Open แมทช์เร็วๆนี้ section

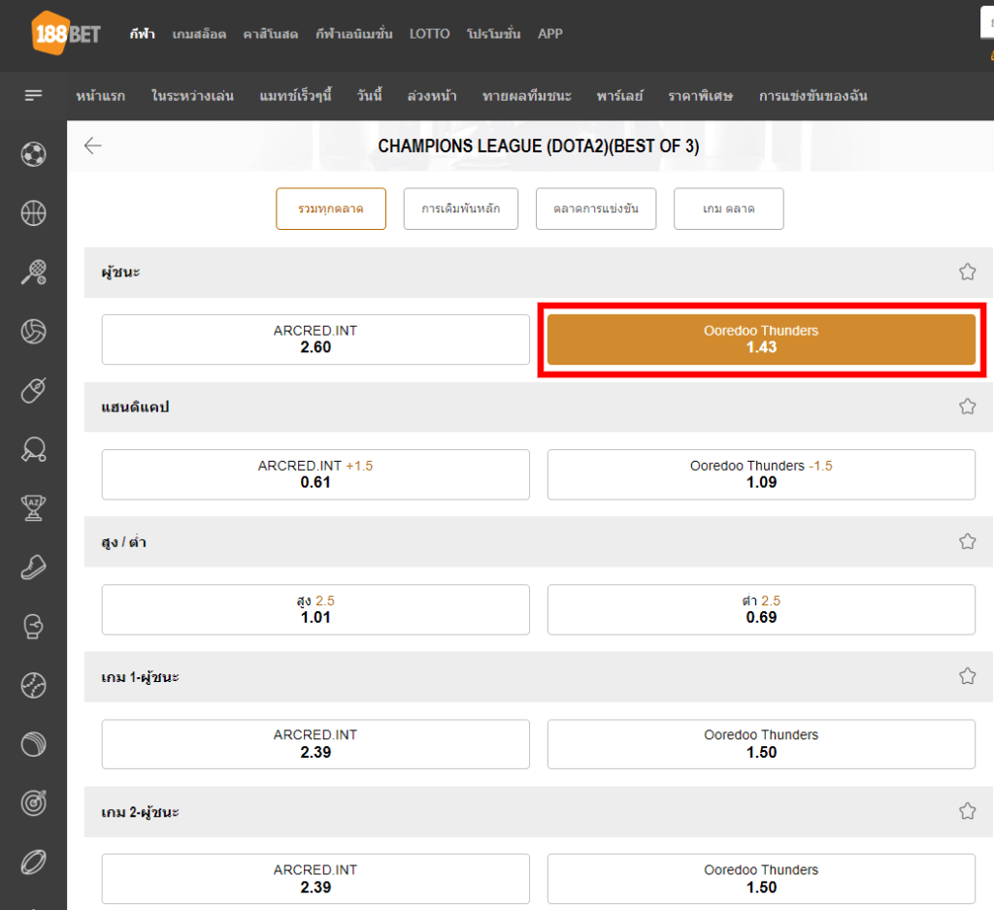tap(295, 96)
